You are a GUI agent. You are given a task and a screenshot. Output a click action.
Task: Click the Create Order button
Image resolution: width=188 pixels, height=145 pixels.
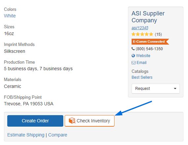[35, 121]
